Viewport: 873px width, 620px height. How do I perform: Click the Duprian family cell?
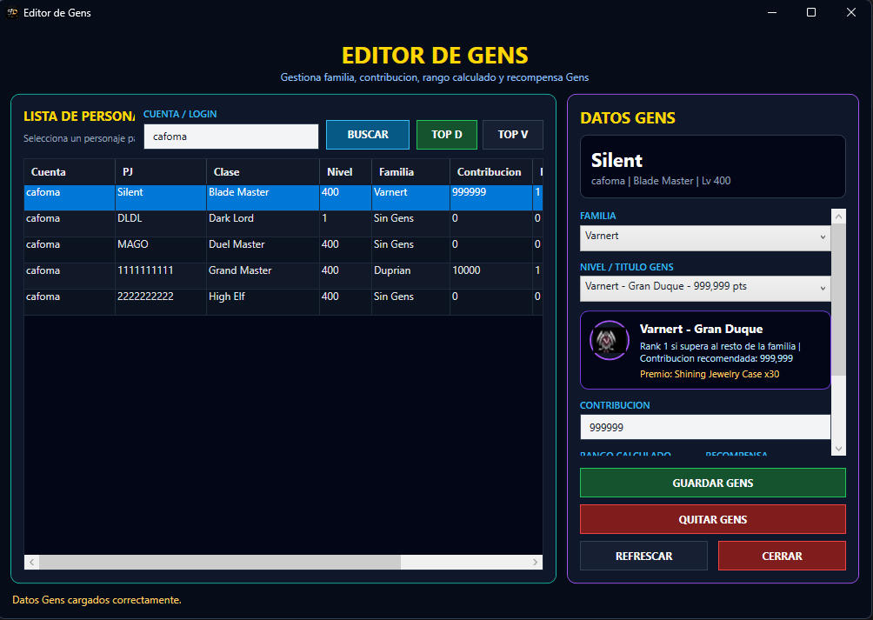click(x=411, y=276)
